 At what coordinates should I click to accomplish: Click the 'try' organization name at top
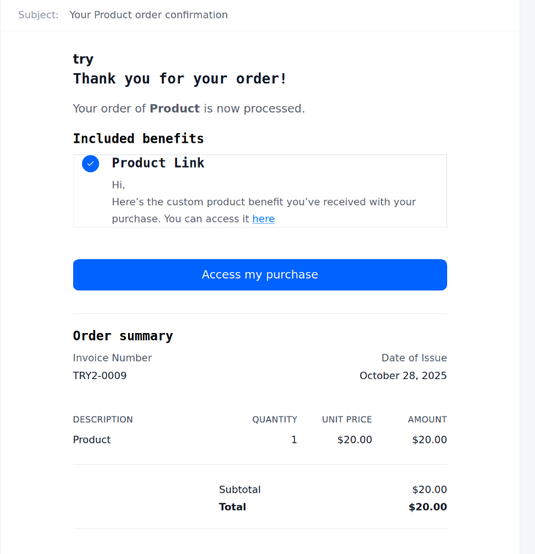tap(83, 59)
